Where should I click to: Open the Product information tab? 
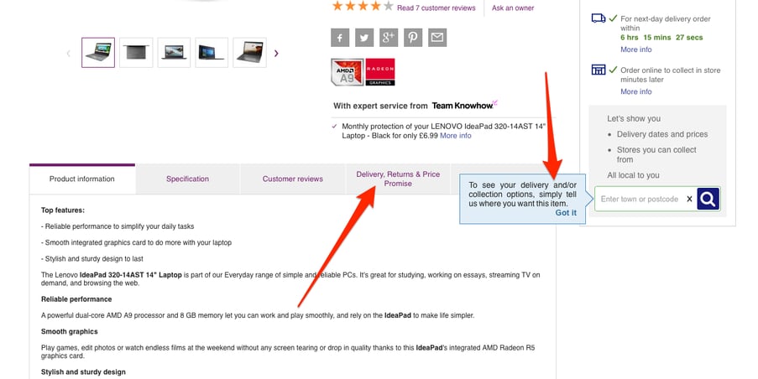pos(82,179)
